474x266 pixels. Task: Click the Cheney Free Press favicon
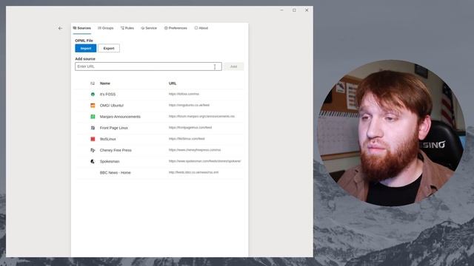pyautogui.click(x=93, y=150)
